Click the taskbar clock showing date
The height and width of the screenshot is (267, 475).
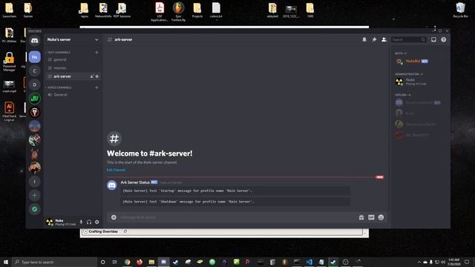click(x=454, y=262)
